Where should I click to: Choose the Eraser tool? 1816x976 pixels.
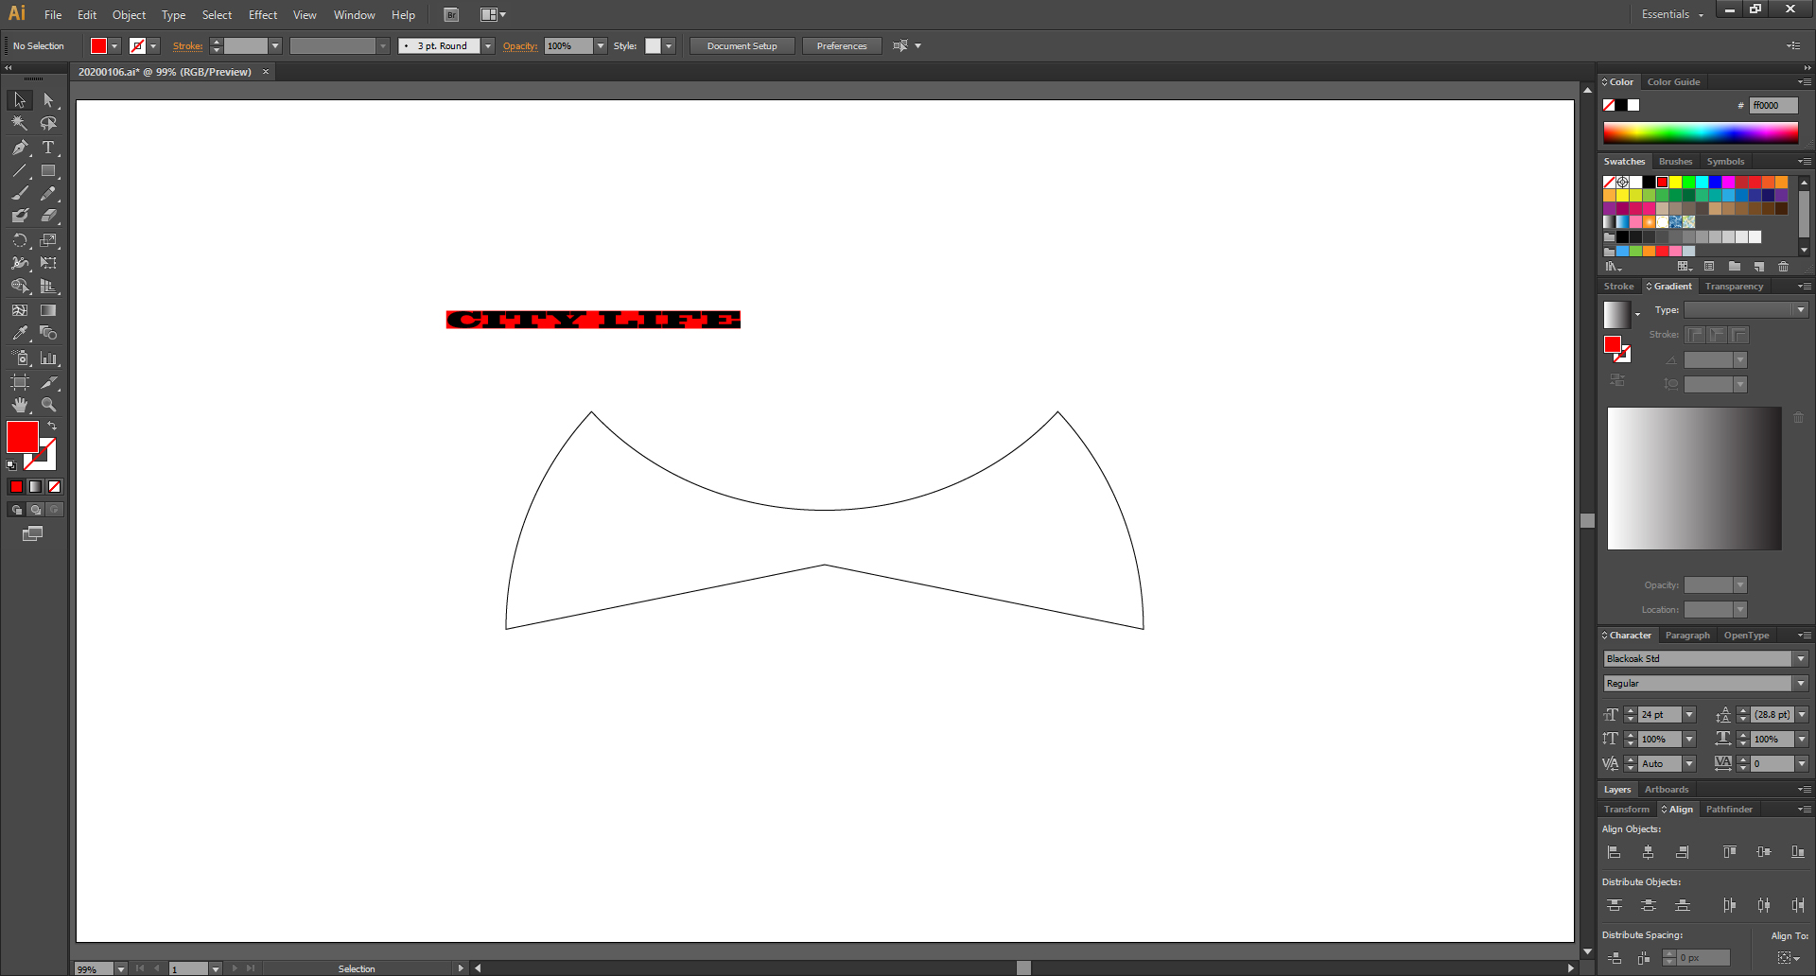click(x=48, y=216)
